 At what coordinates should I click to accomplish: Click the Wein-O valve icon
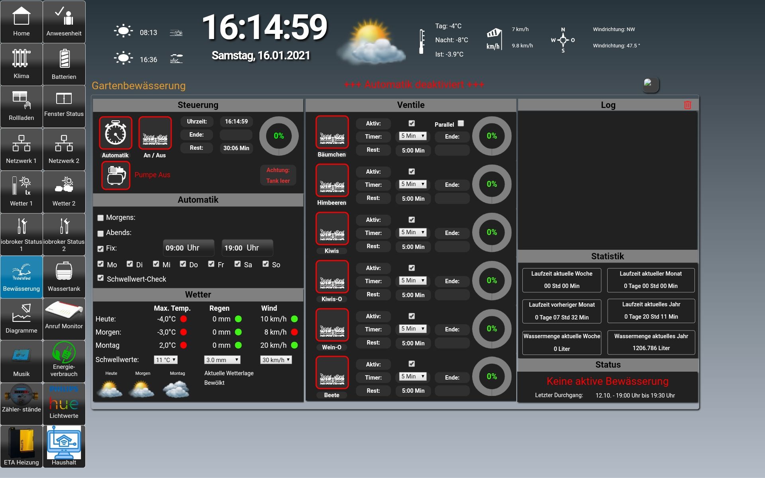332,325
